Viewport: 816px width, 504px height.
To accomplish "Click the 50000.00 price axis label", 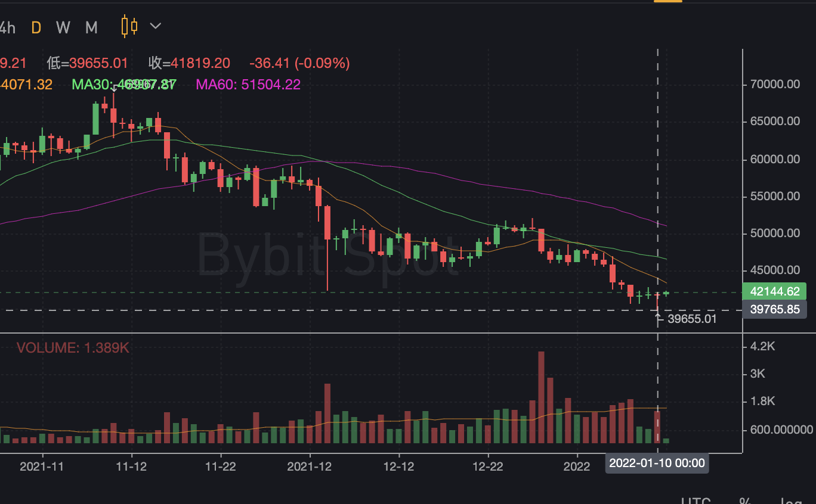I will [x=775, y=234].
